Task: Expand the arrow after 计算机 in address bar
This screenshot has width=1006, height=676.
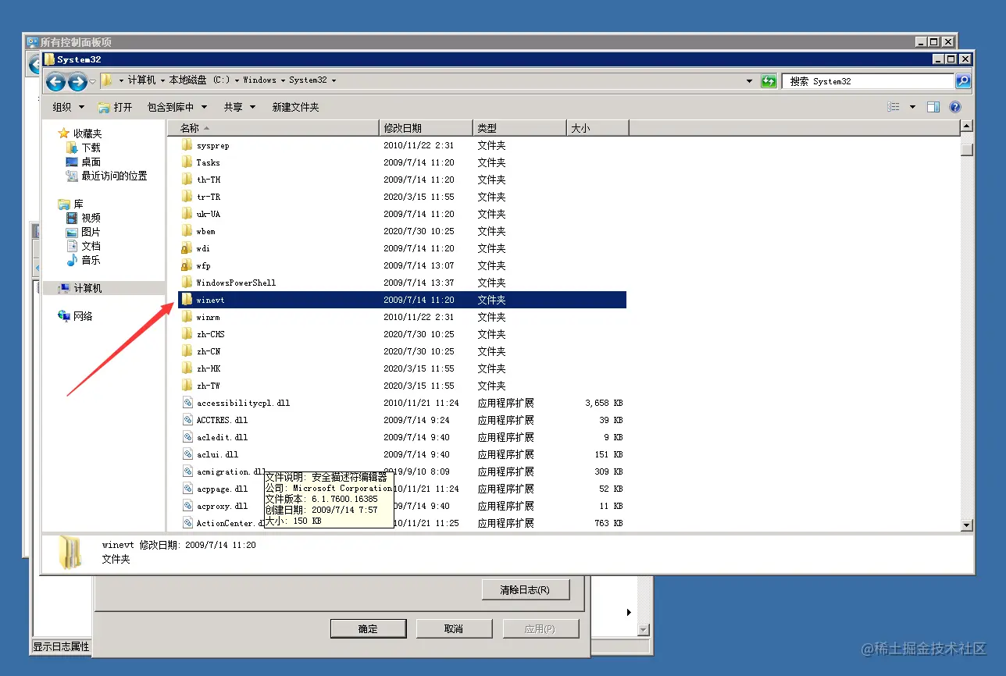Action: tap(162, 80)
